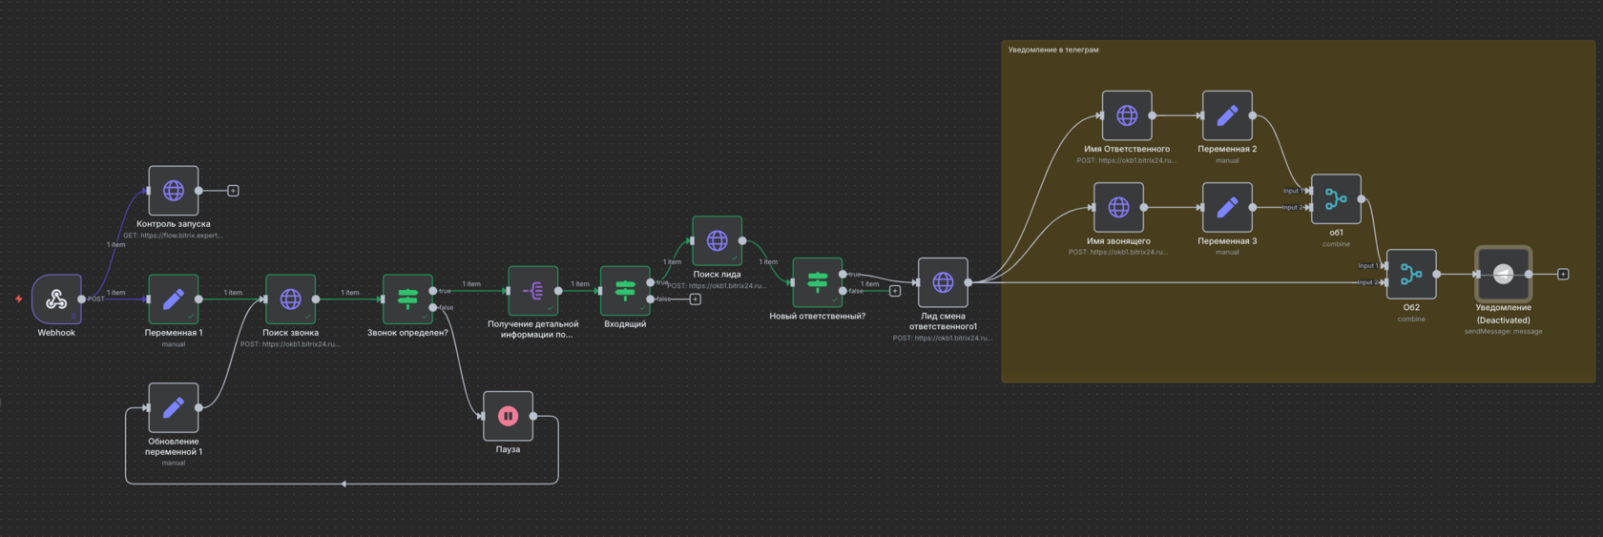Add a node after Уведомление
This screenshot has height=537, width=1603.
[1563, 275]
